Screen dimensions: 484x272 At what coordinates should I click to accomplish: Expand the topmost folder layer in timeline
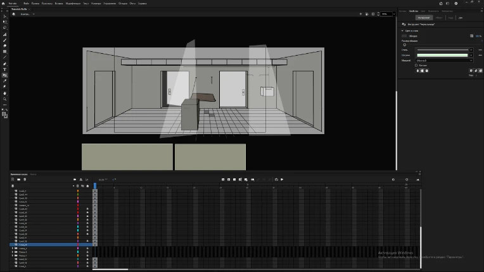(x=13, y=249)
